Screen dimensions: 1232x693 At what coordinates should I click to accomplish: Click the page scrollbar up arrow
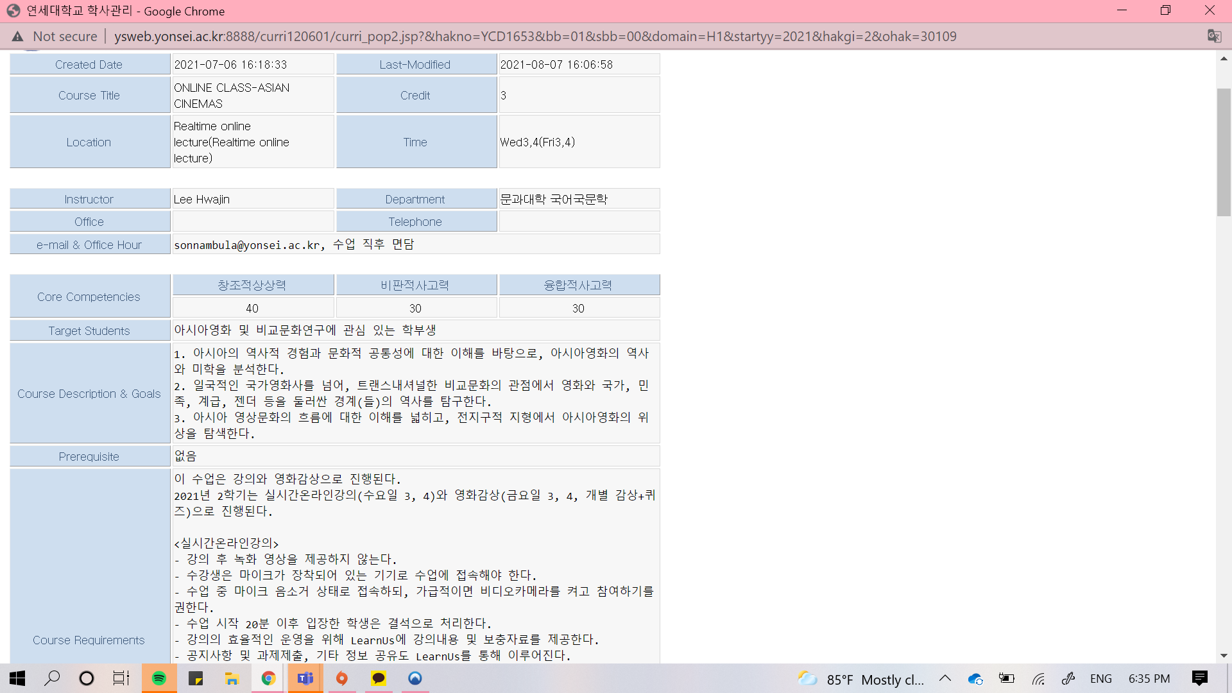tap(1224, 59)
